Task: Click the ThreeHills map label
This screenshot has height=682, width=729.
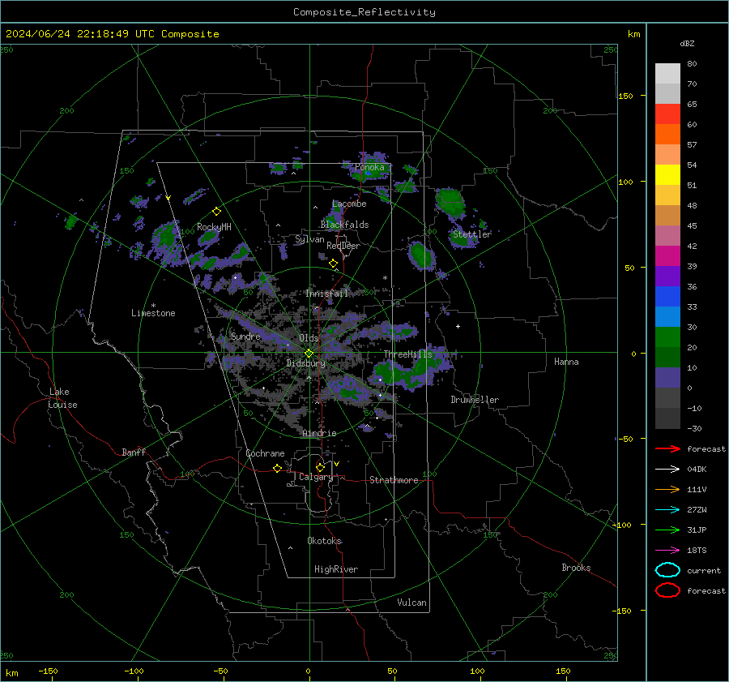Action: coord(407,354)
